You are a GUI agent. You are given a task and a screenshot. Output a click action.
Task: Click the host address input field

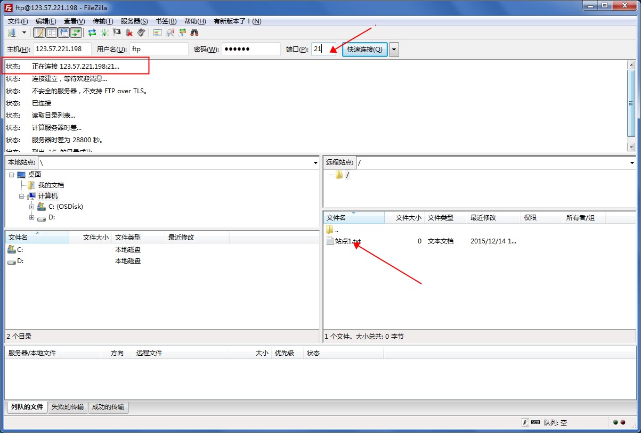pyautogui.click(x=62, y=49)
